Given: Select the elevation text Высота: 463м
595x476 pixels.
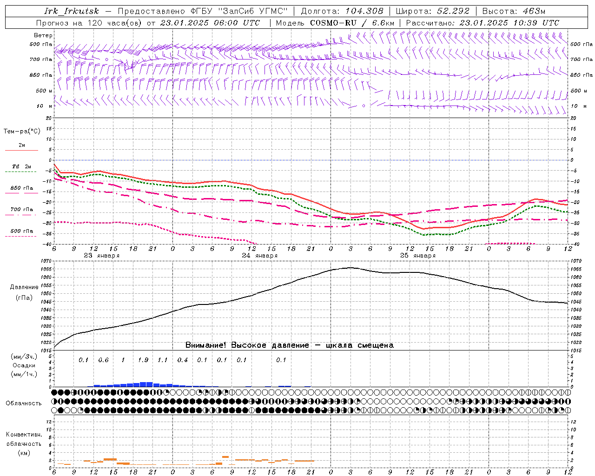Looking at the screenshot, I should [x=514, y=11].
